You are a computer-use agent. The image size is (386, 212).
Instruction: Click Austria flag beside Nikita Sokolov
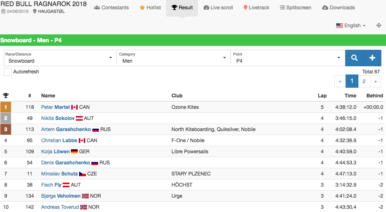79,119
